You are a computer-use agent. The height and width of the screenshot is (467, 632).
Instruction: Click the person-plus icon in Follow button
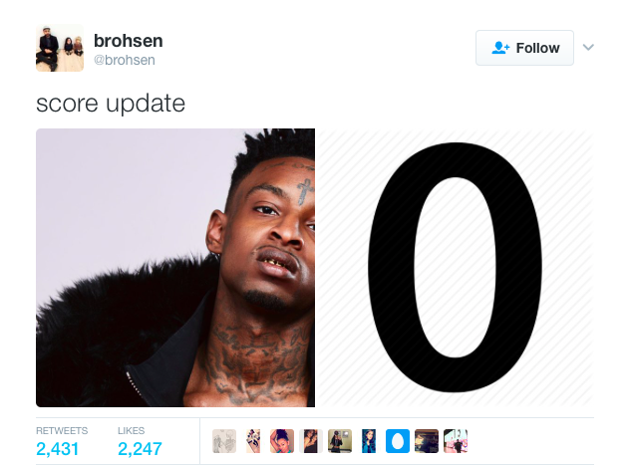500,48
